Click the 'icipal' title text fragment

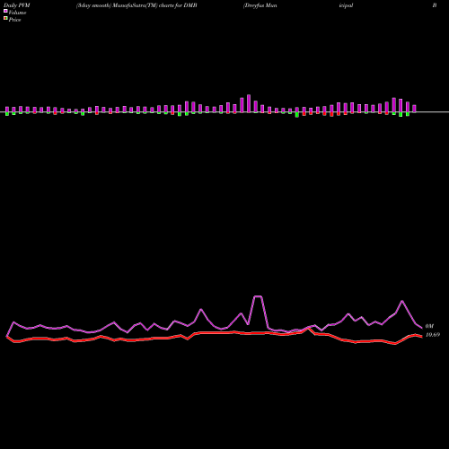(x=346, y=5)
